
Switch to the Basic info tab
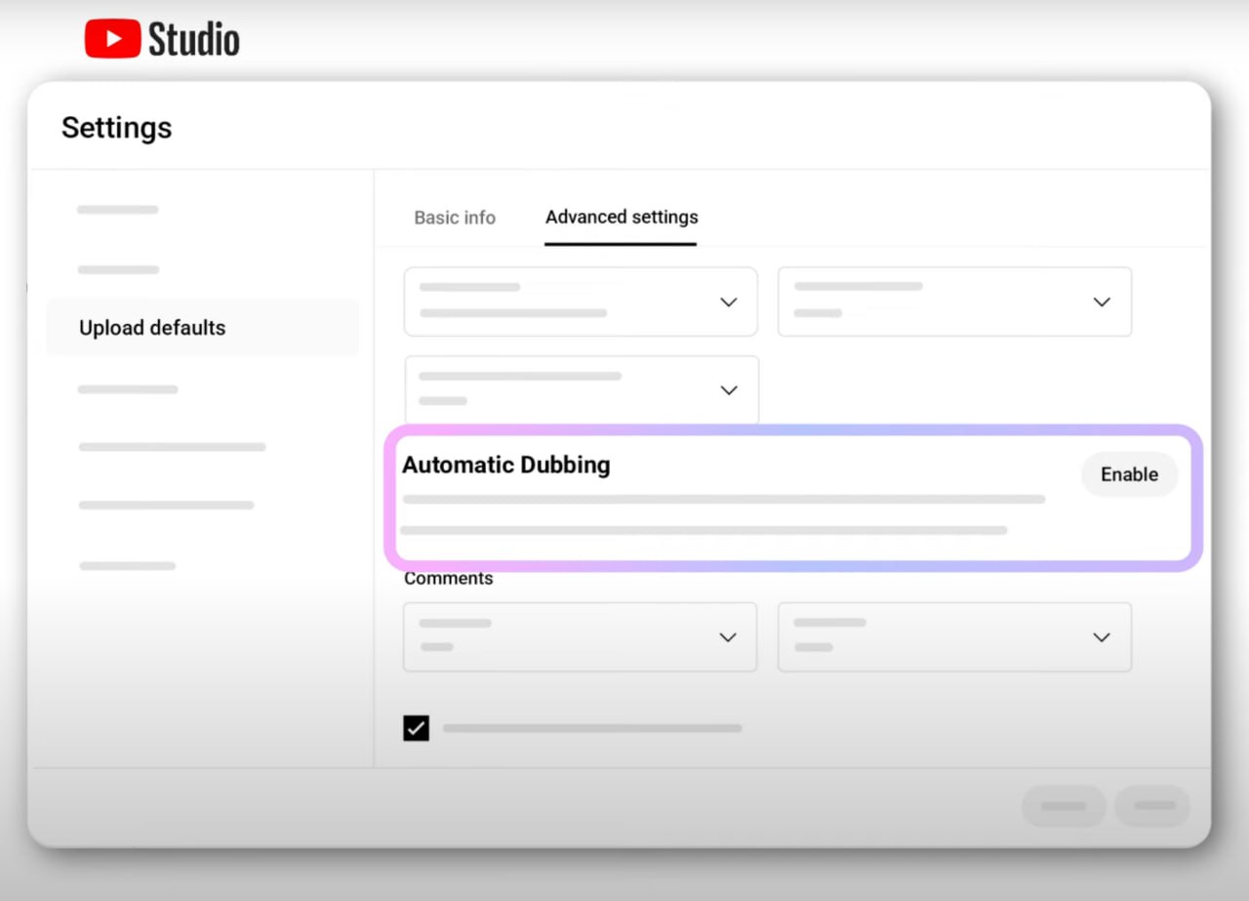(455, 218)
